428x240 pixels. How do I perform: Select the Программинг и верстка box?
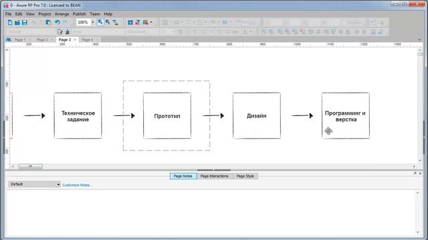pyautogui.click(x=346, y=115)
